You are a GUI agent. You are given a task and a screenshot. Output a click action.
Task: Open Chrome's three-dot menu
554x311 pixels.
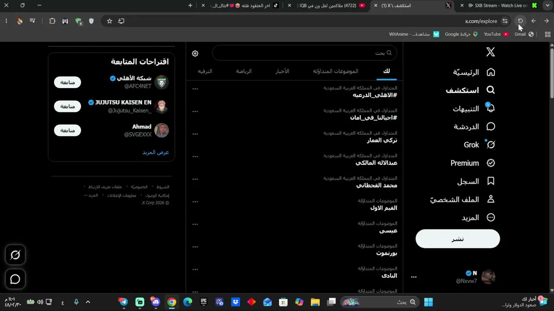click(x=6, y=21)
